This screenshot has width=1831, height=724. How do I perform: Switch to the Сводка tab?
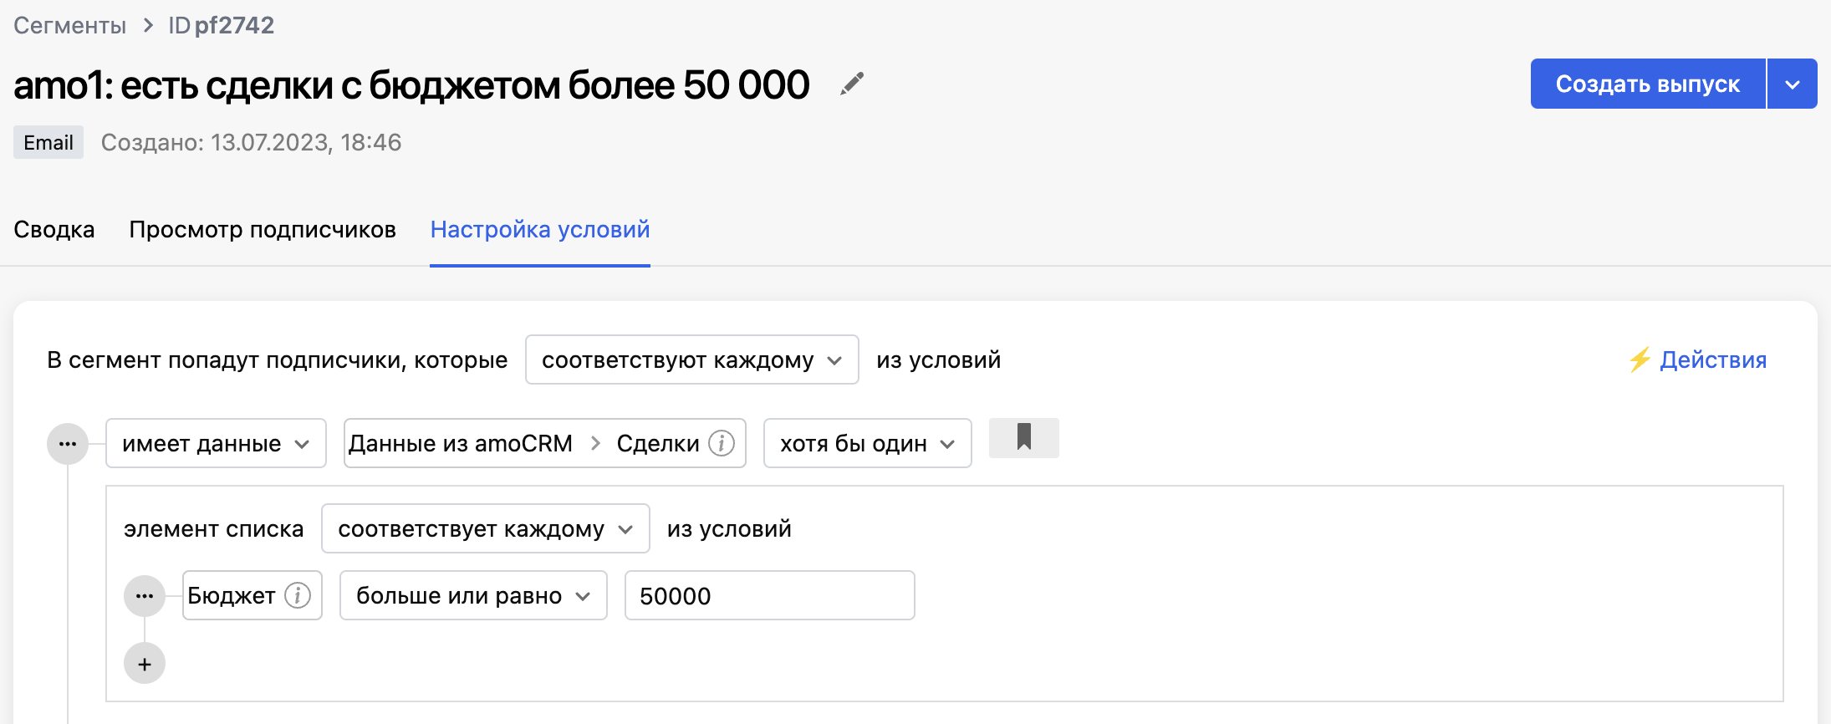(54, 230)
